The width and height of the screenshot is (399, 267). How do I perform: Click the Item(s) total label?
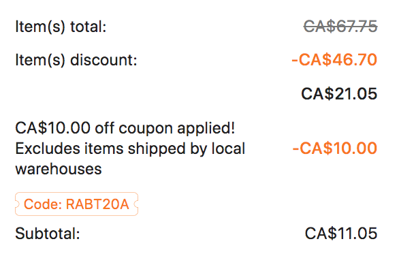(x=61, y=27)
